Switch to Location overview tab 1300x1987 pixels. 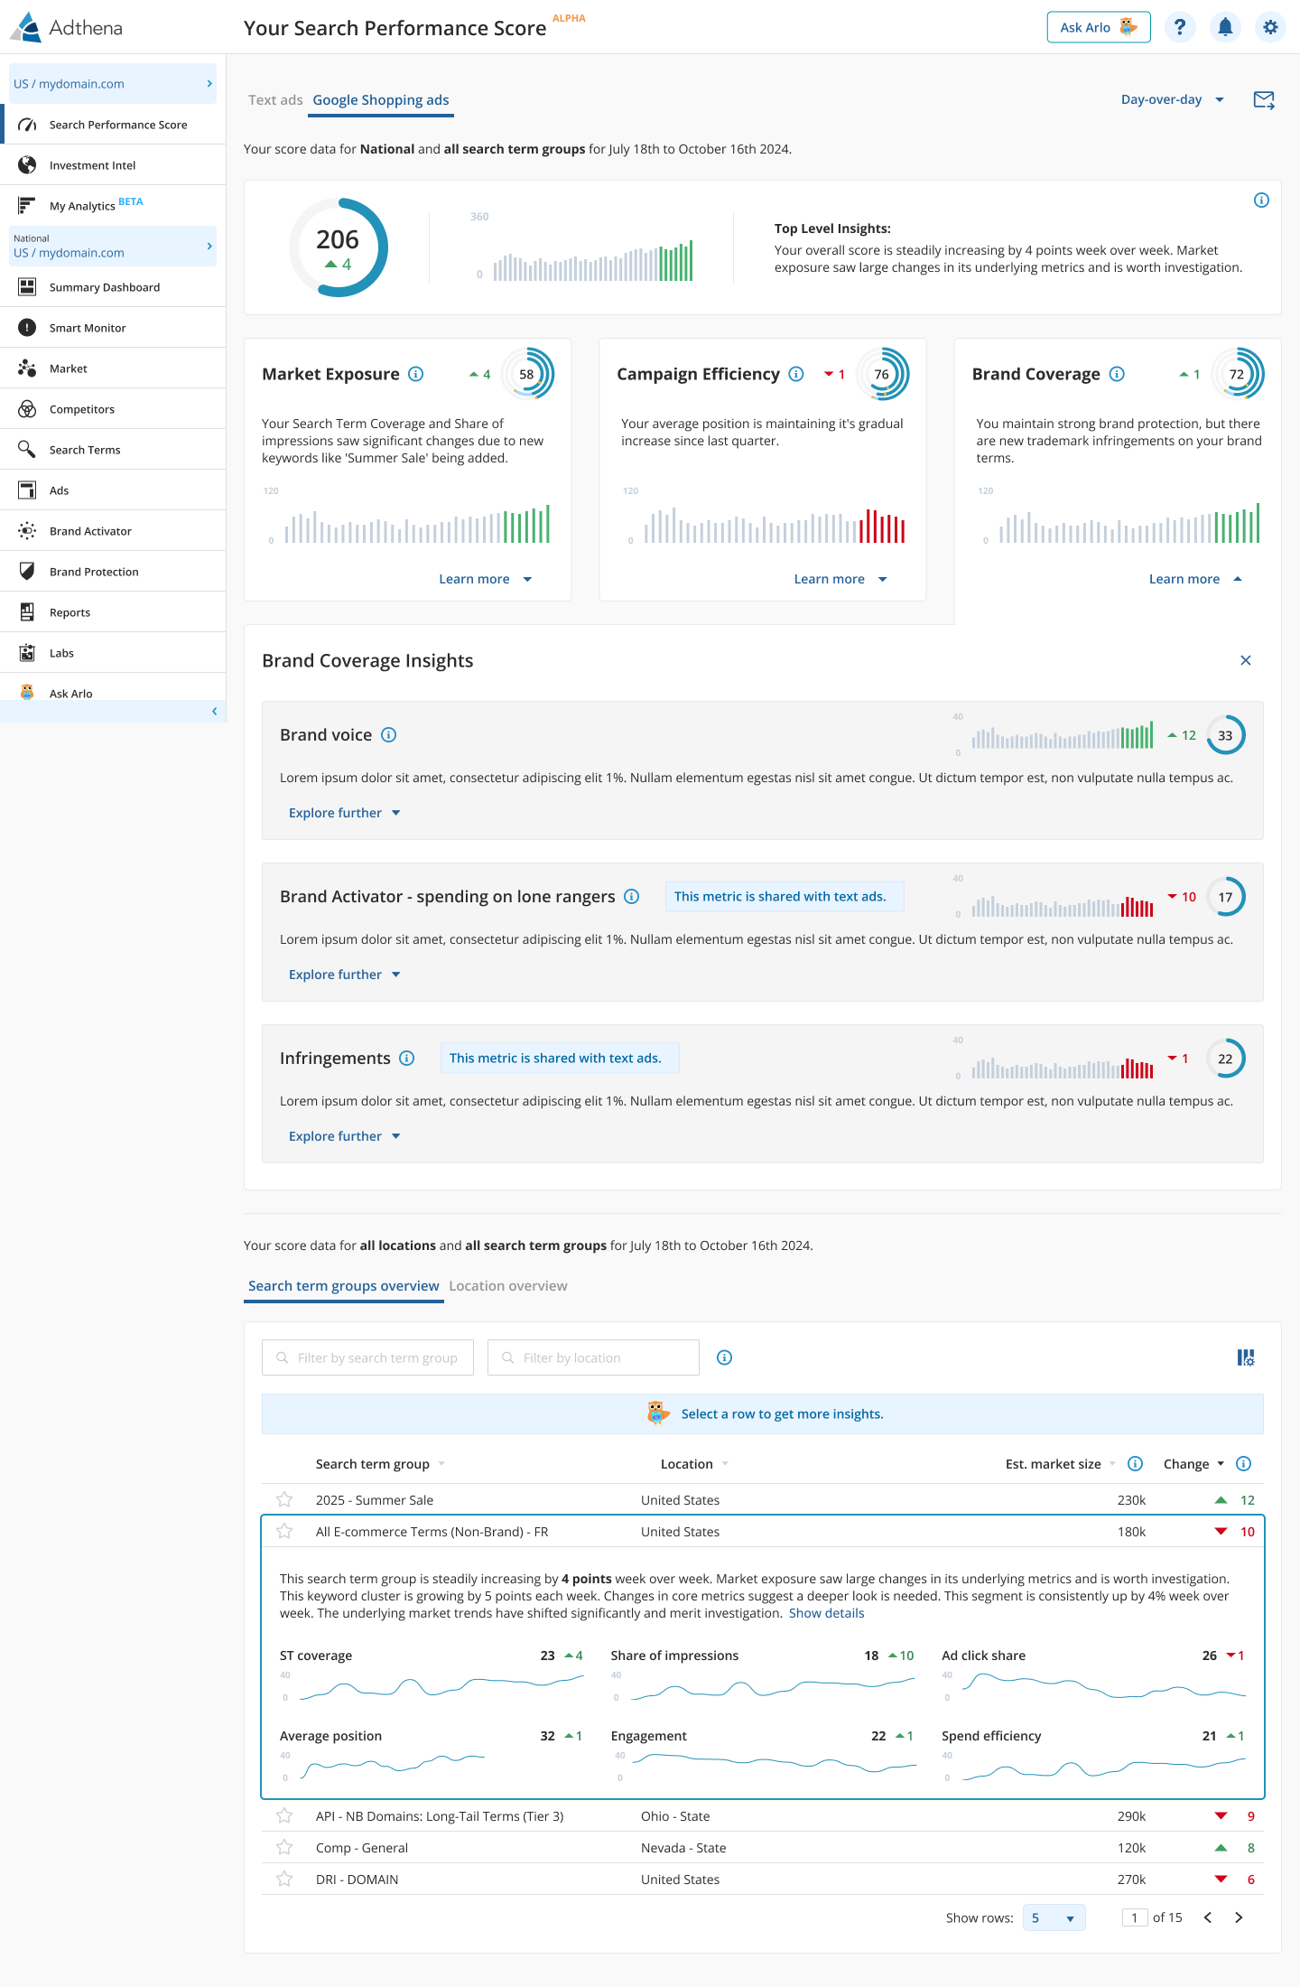pyautogui.click(x=508, y=1286)
